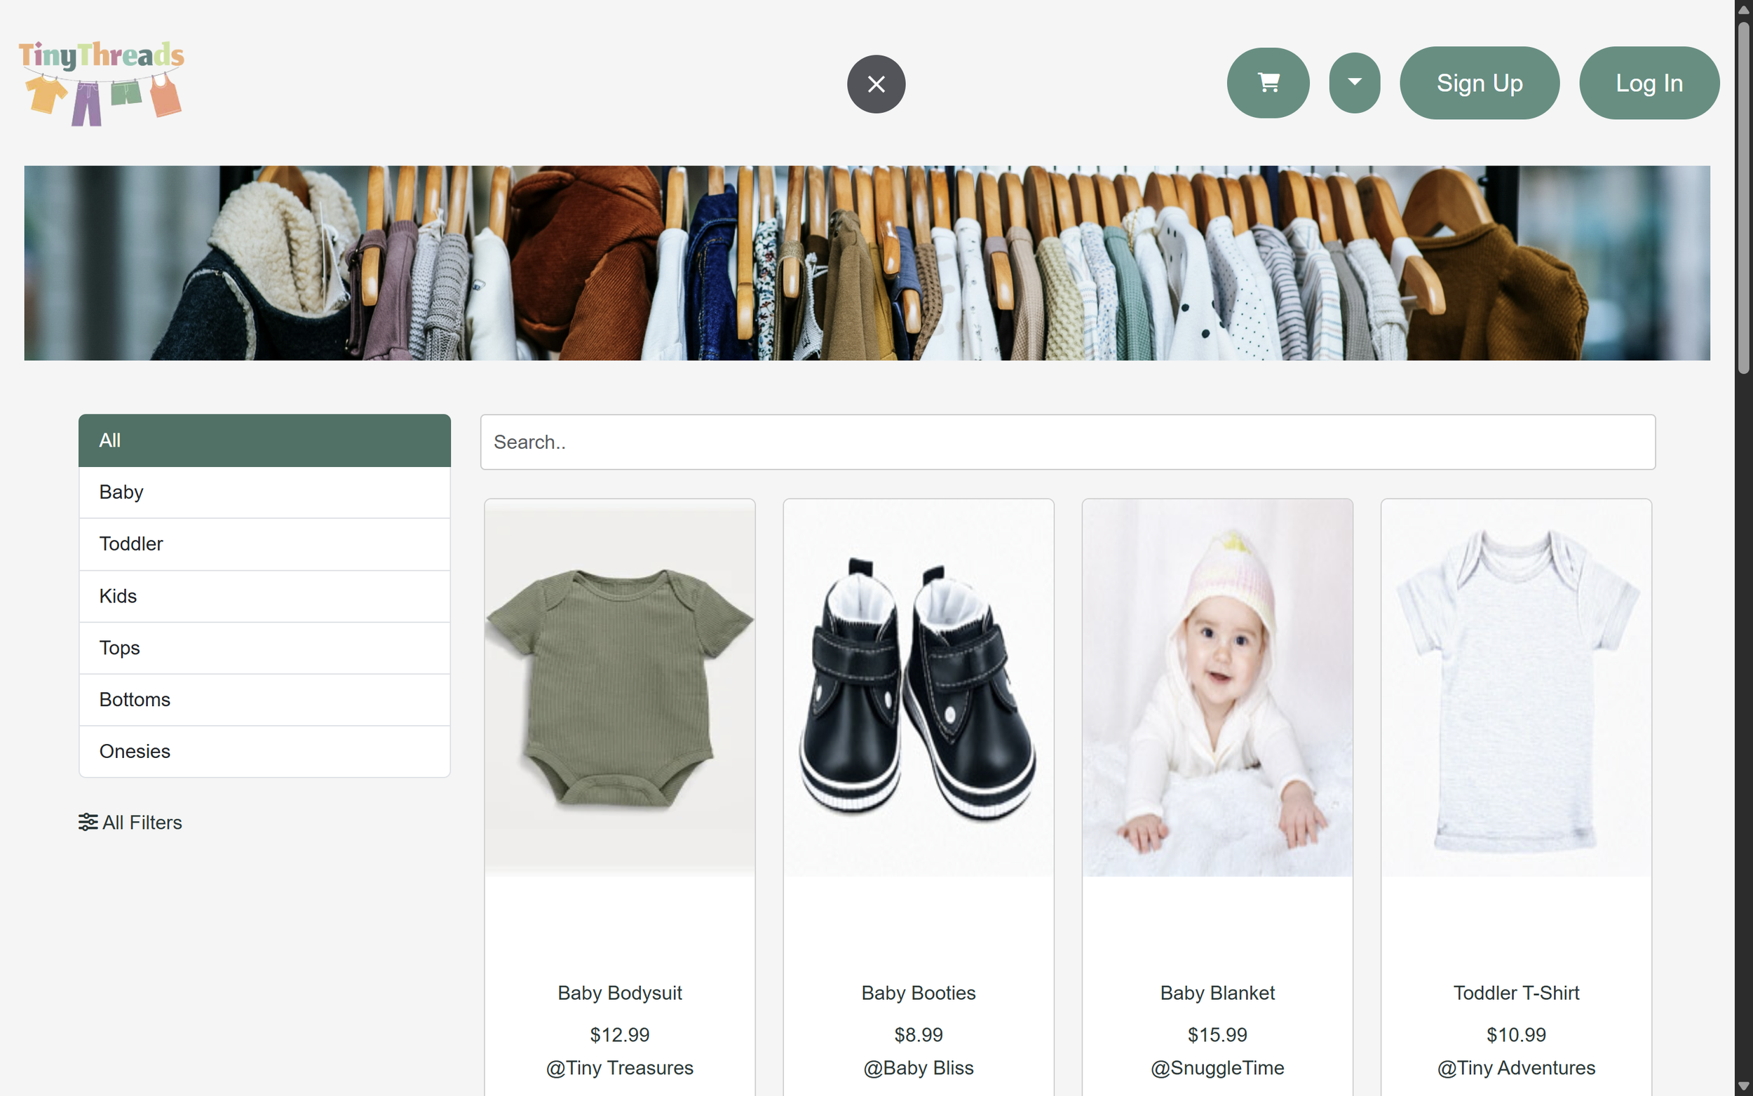Click the Log In button

(1649, 83)
